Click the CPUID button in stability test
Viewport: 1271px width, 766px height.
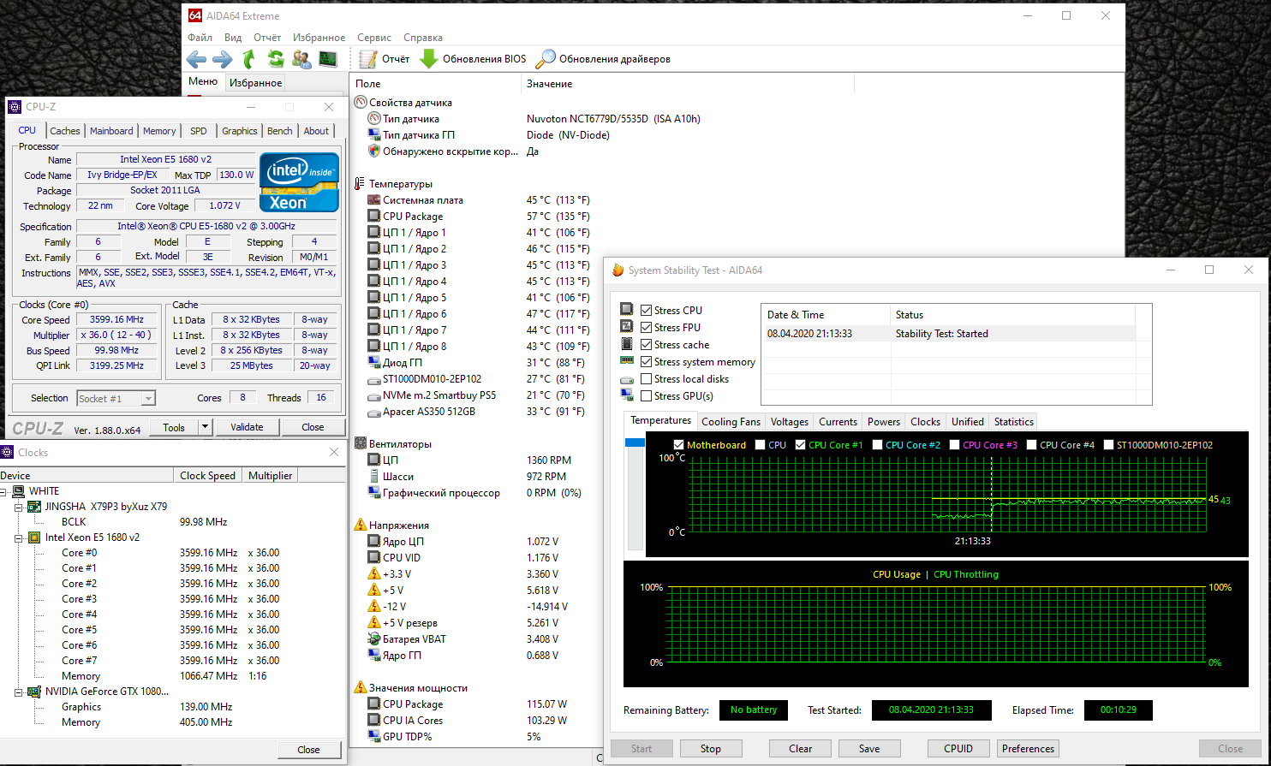tap(958, 749)
